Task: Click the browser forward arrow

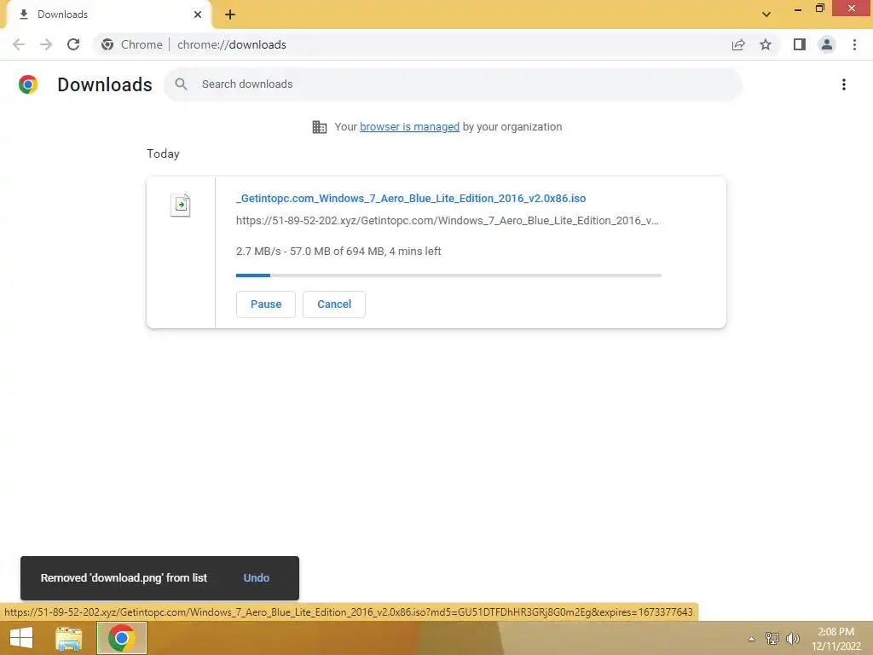Action: tap(46, 44)
